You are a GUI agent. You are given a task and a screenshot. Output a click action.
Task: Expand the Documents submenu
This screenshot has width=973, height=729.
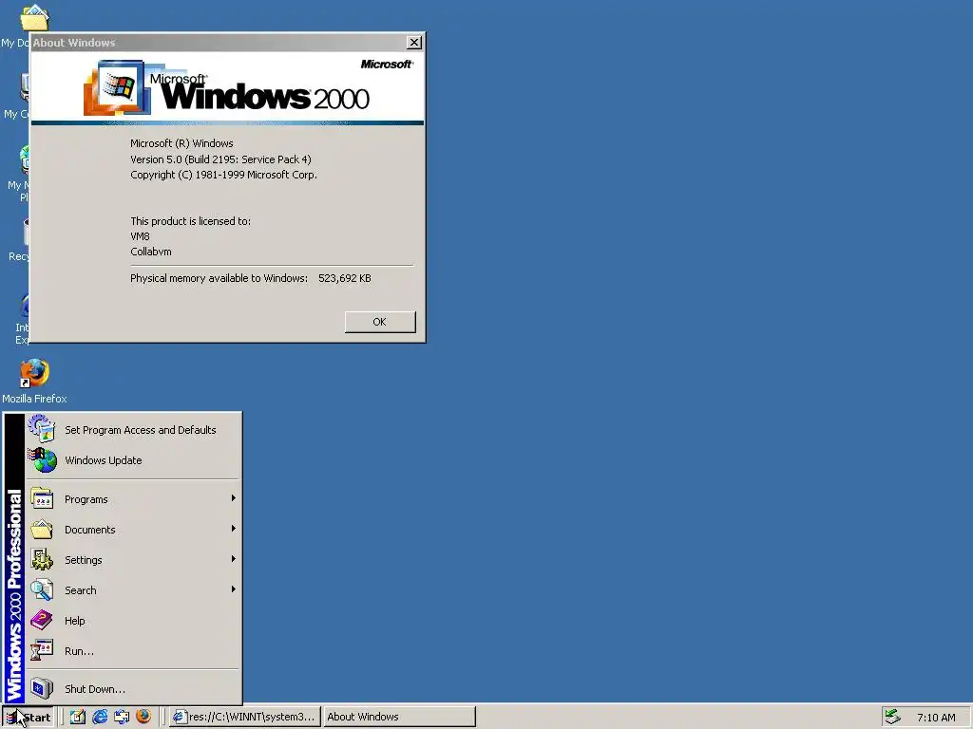tap(133, 530)
